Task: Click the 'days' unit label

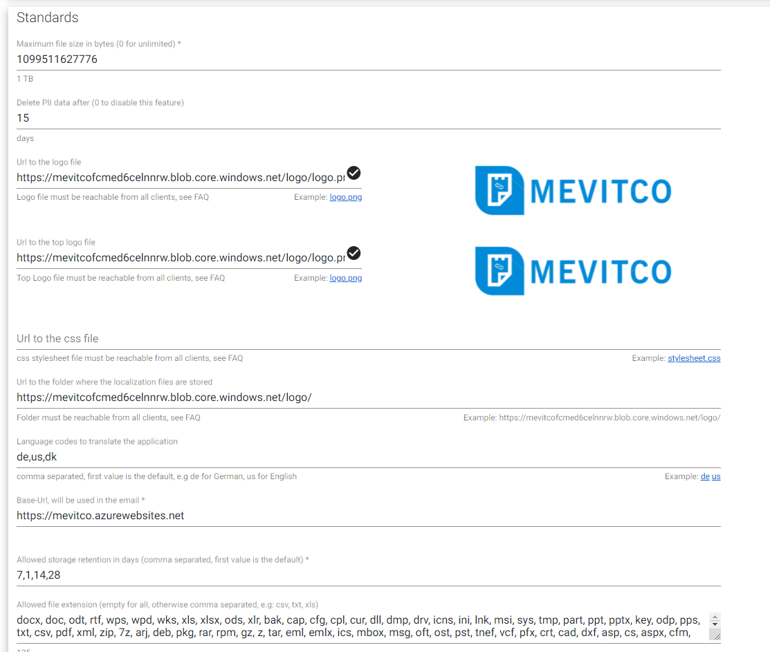Action: point(25,138)
